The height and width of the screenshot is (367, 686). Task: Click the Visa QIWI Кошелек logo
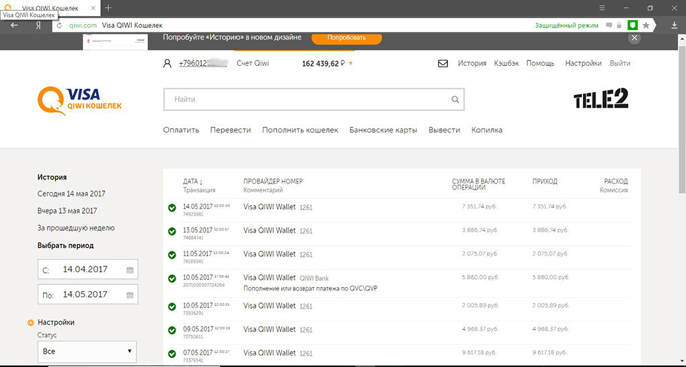point(79,101)
